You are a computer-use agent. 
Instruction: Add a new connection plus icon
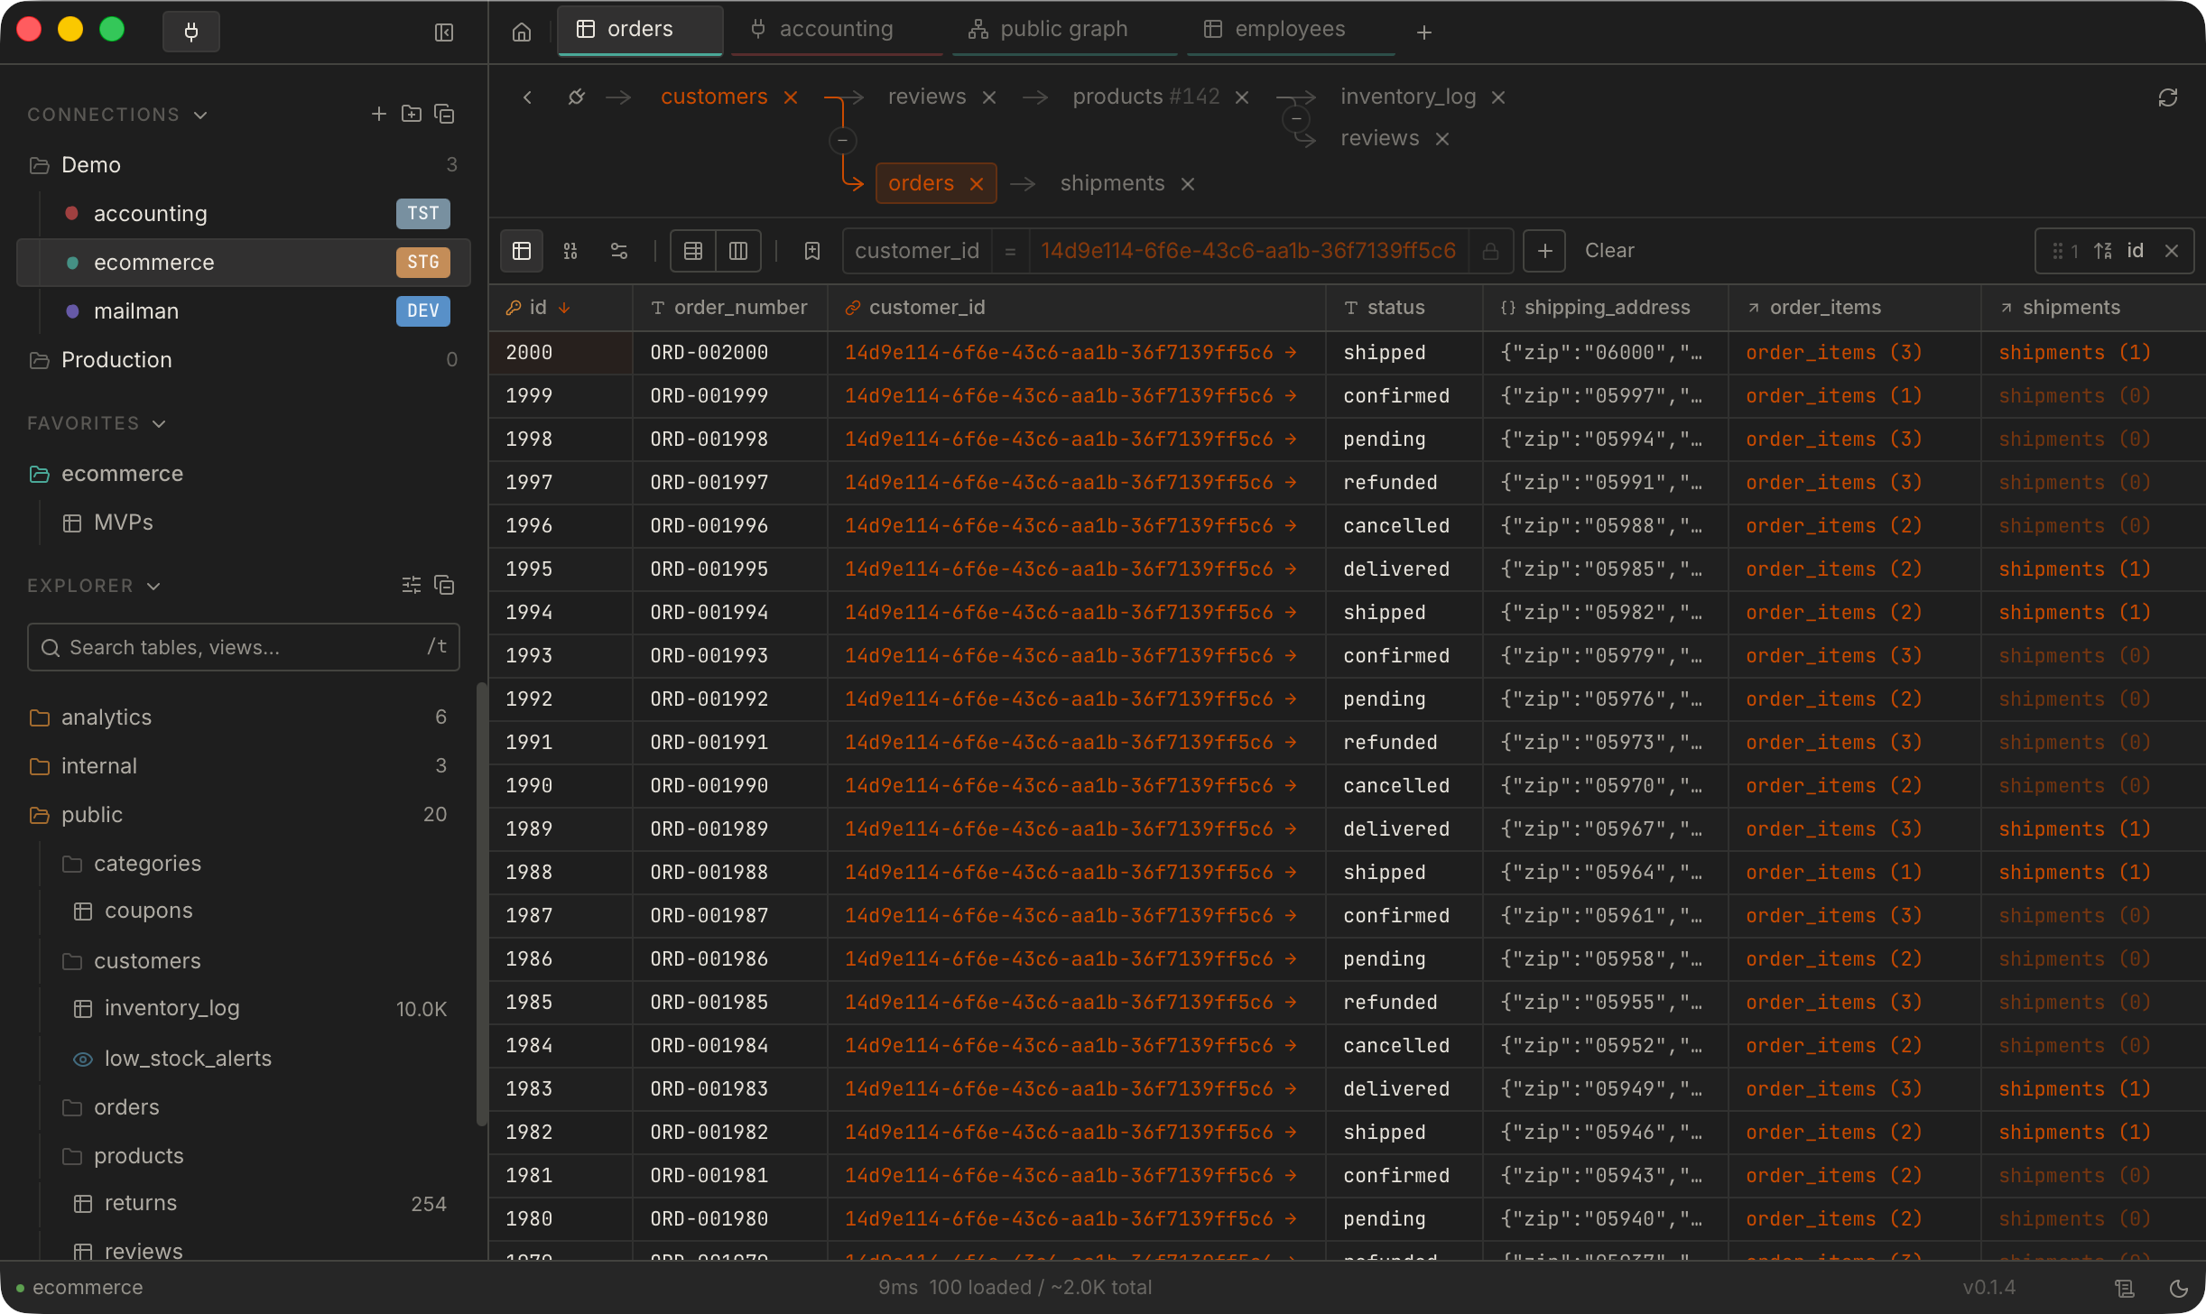point(378,114)
